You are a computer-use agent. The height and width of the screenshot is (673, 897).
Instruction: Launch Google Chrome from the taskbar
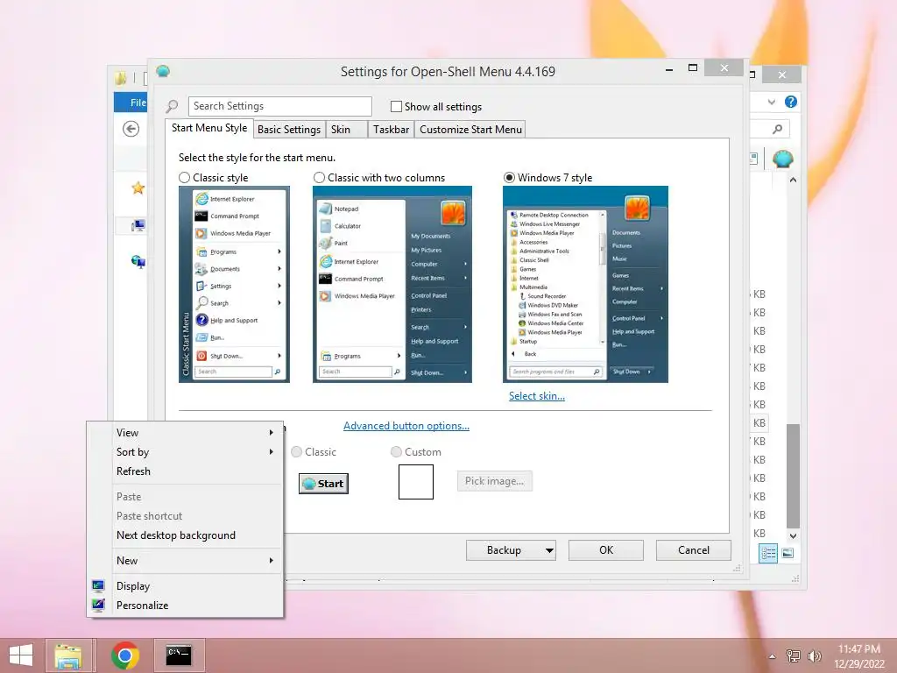click(125, 655)
